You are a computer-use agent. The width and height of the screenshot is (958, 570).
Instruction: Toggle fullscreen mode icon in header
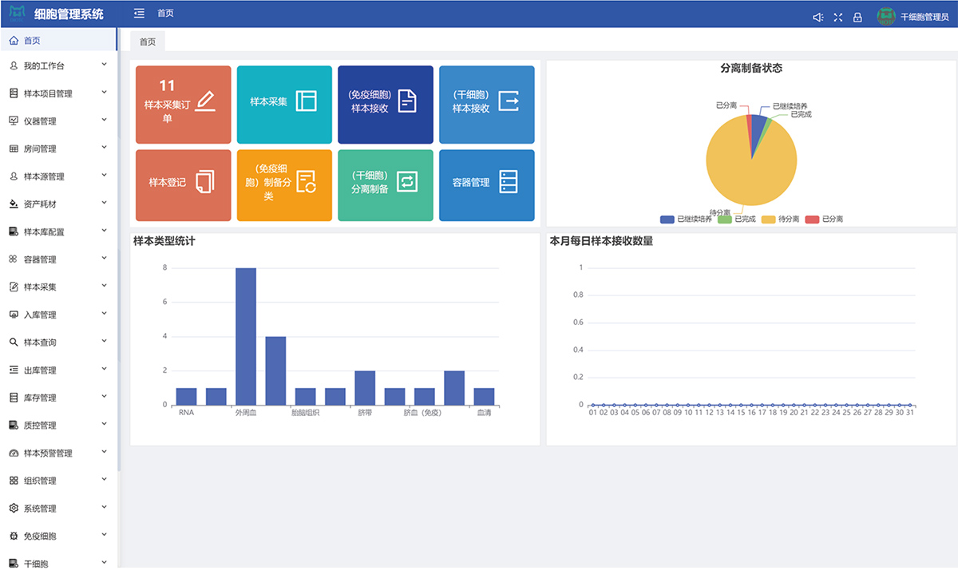pyautogui.click(x=837, y=18)
